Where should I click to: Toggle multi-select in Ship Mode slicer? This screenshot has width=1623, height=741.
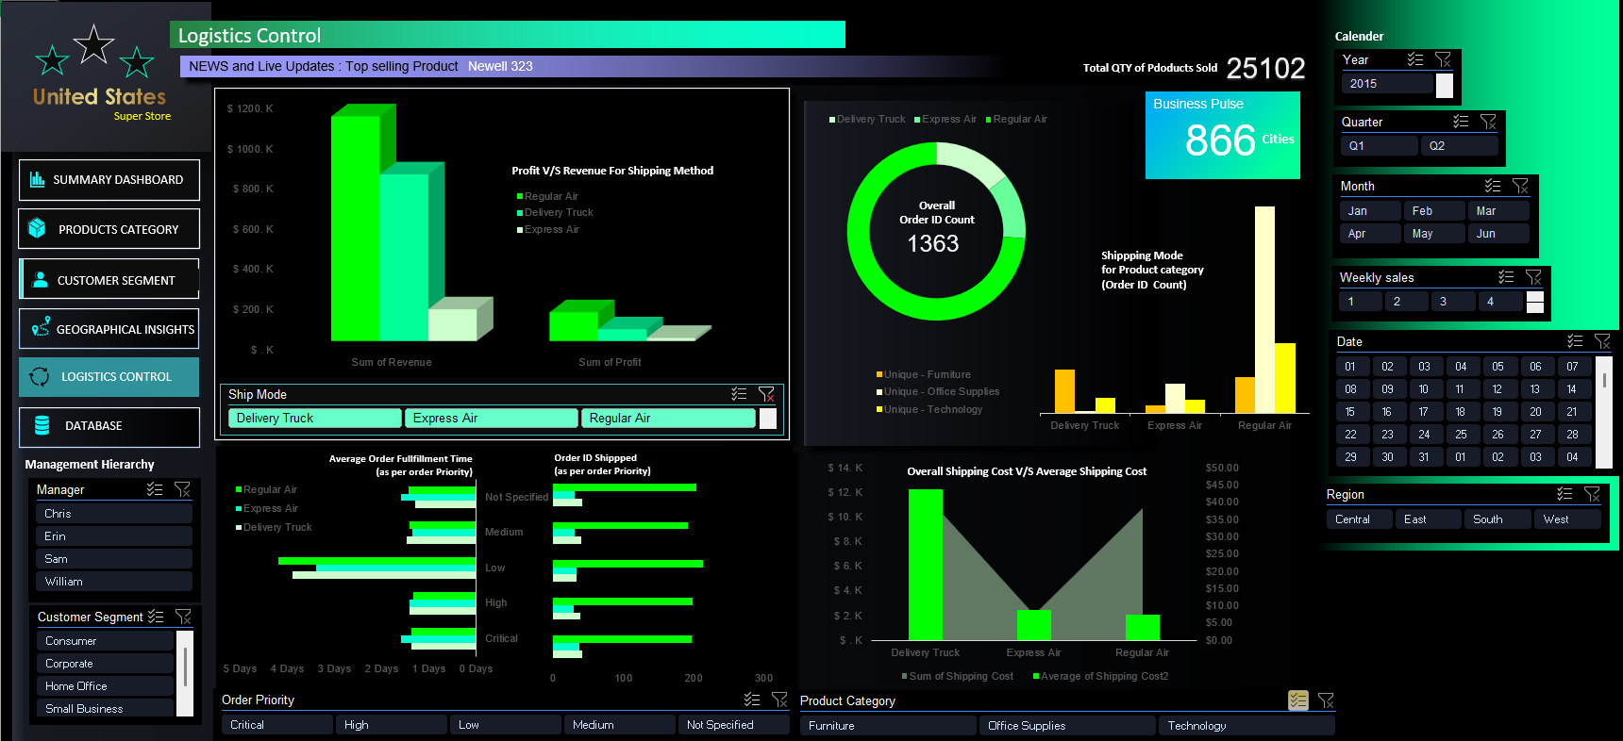tap(739, 394)
